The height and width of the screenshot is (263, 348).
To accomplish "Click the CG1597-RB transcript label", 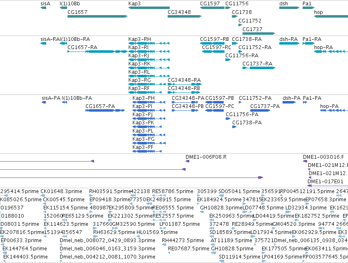I will pos(214,39).
